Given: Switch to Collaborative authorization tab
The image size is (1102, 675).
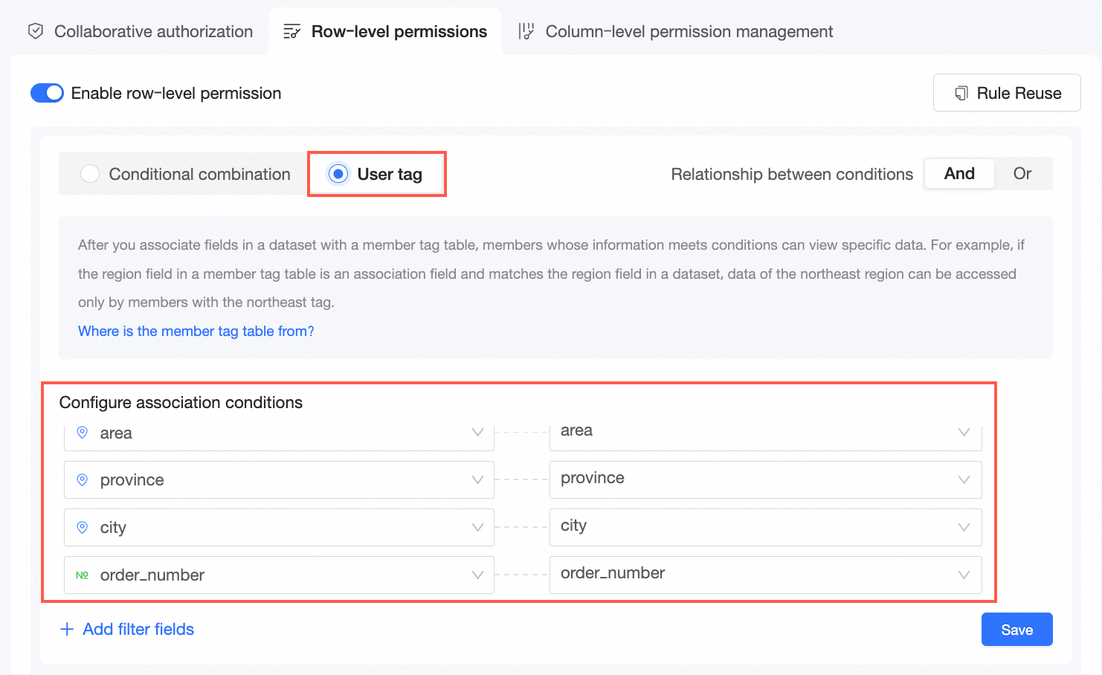Looking at the screenshot, I should point(153,32).
